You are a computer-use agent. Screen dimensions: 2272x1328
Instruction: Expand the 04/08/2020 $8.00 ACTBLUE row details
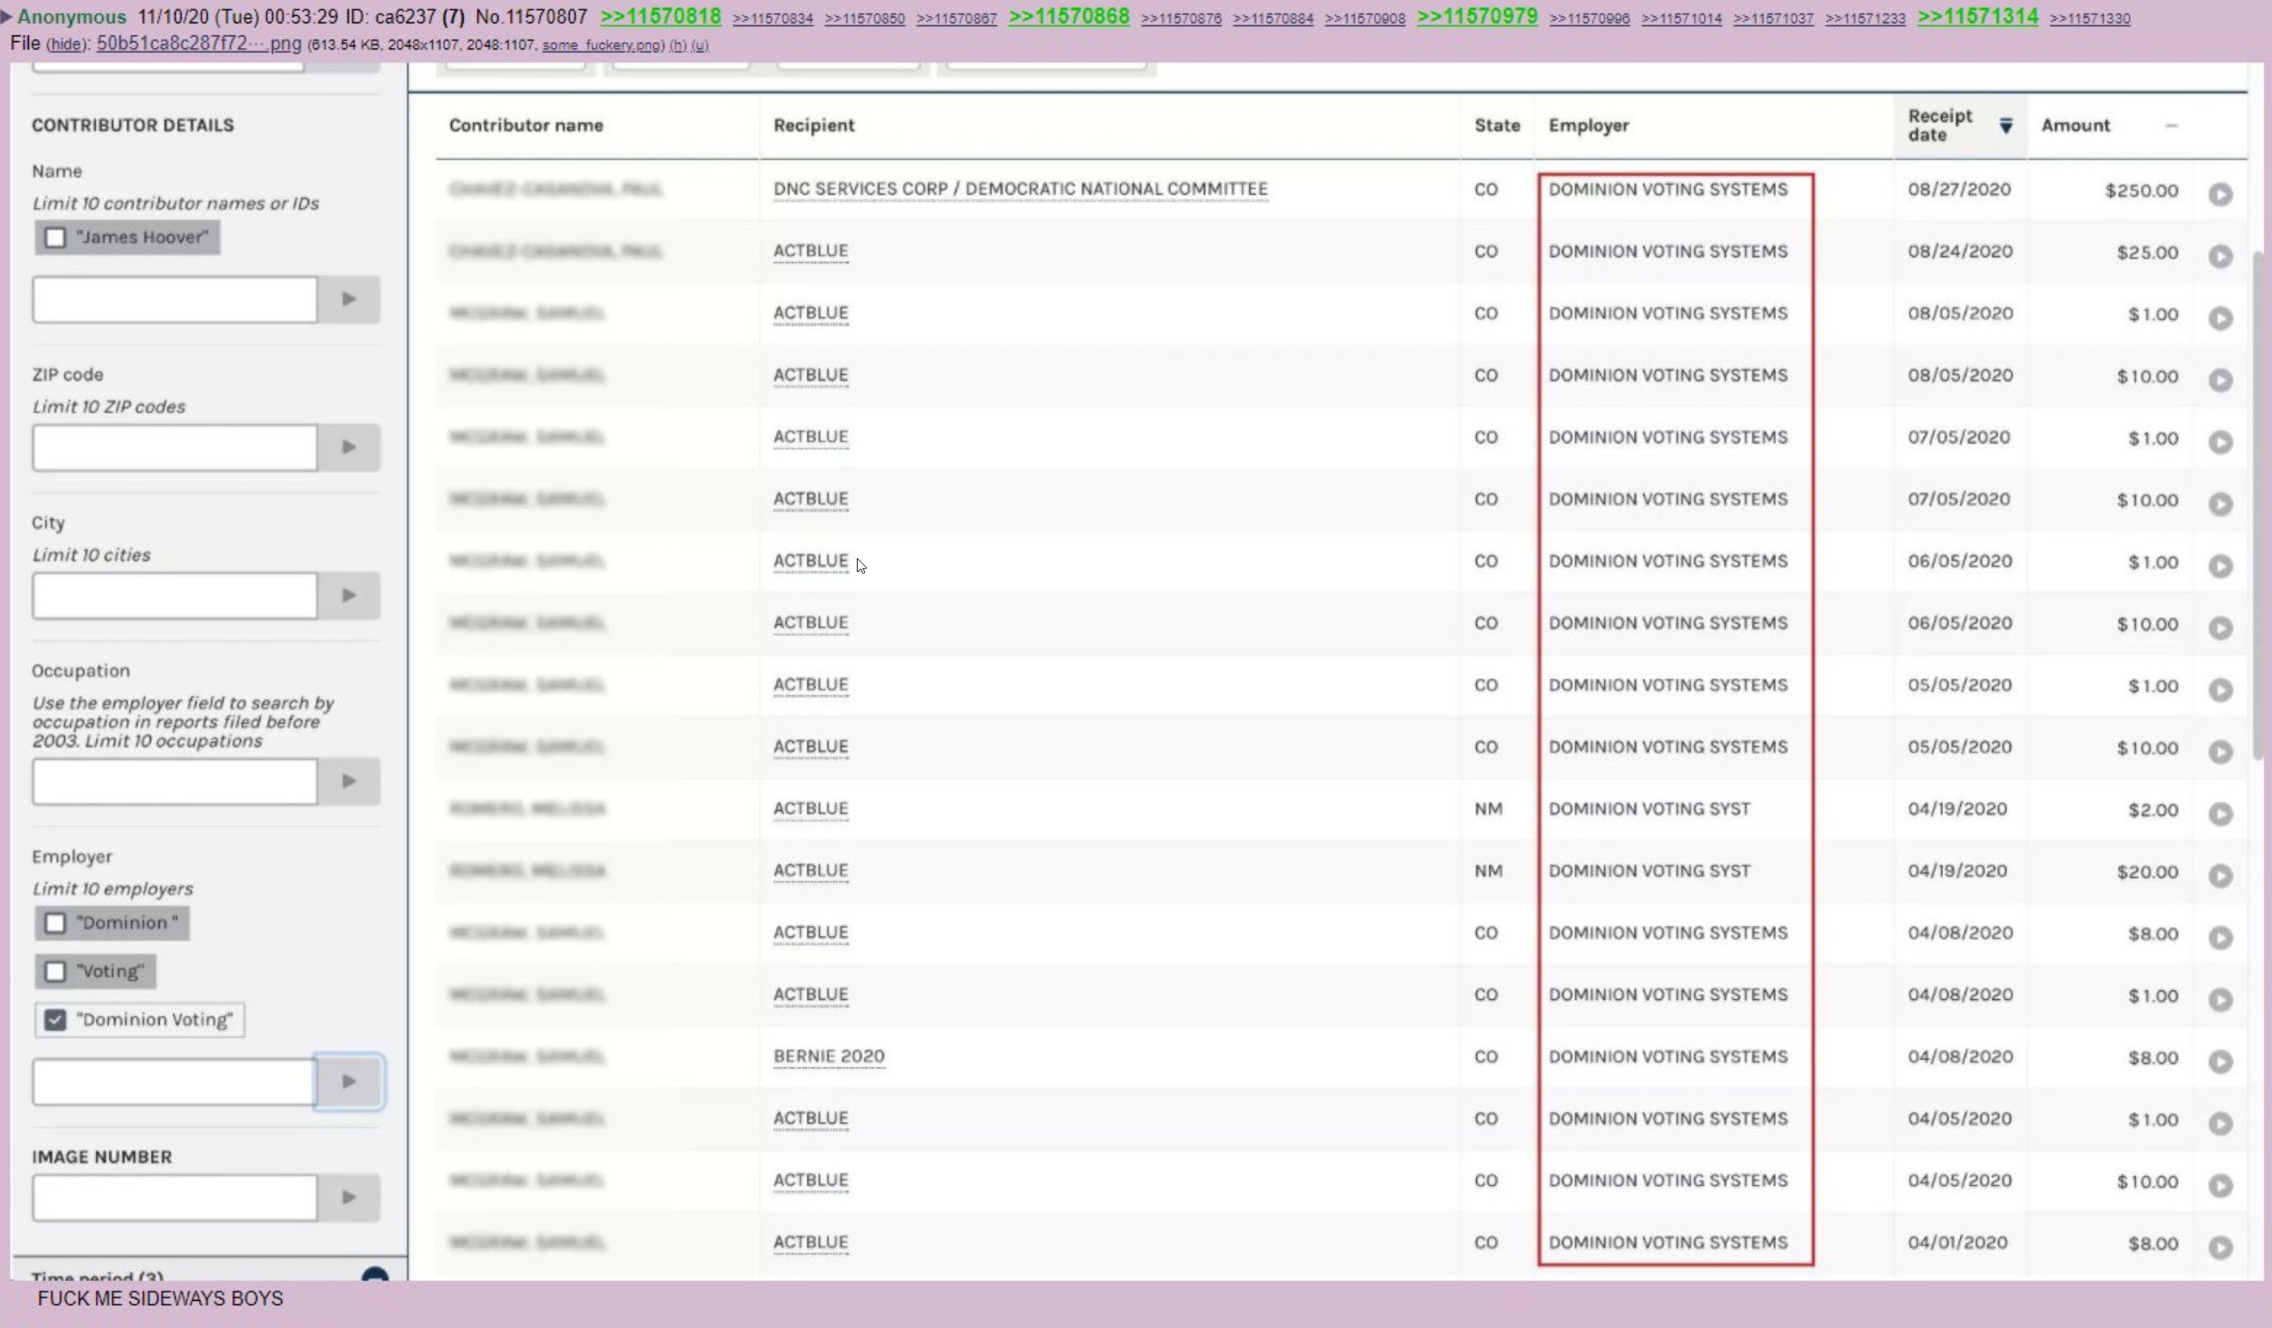(2220, 937)
